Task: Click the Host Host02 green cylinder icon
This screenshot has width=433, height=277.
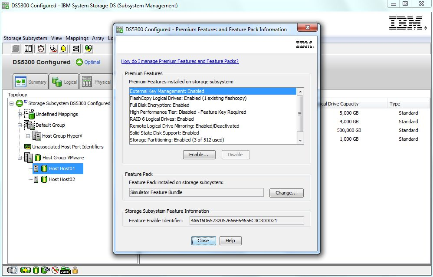Action: pyautogui.click(x=44, y=179)
